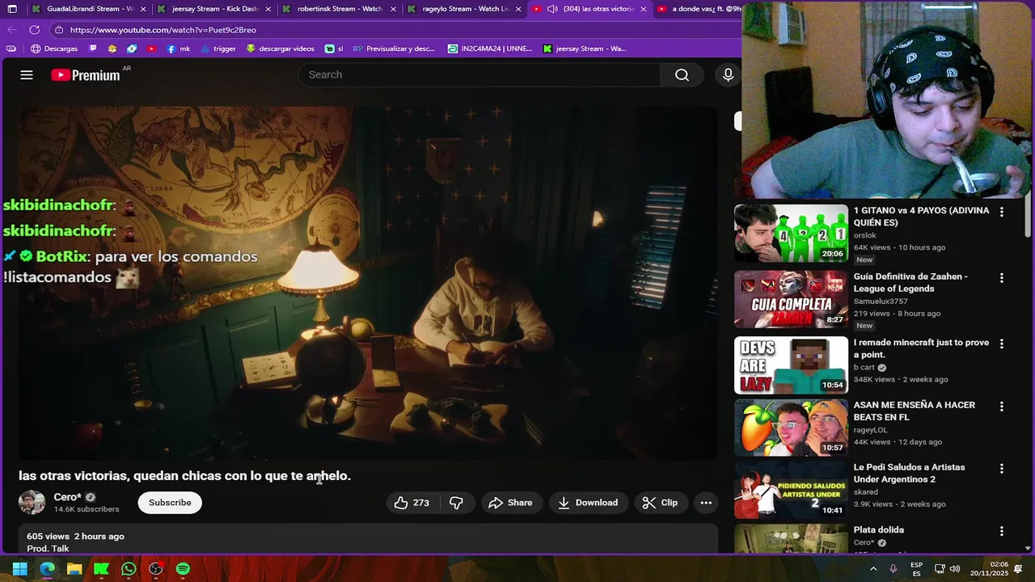Open the notifications bell in system tray
The image size is (1035, 582).
pyautogui.click(x=1019, y=569)
